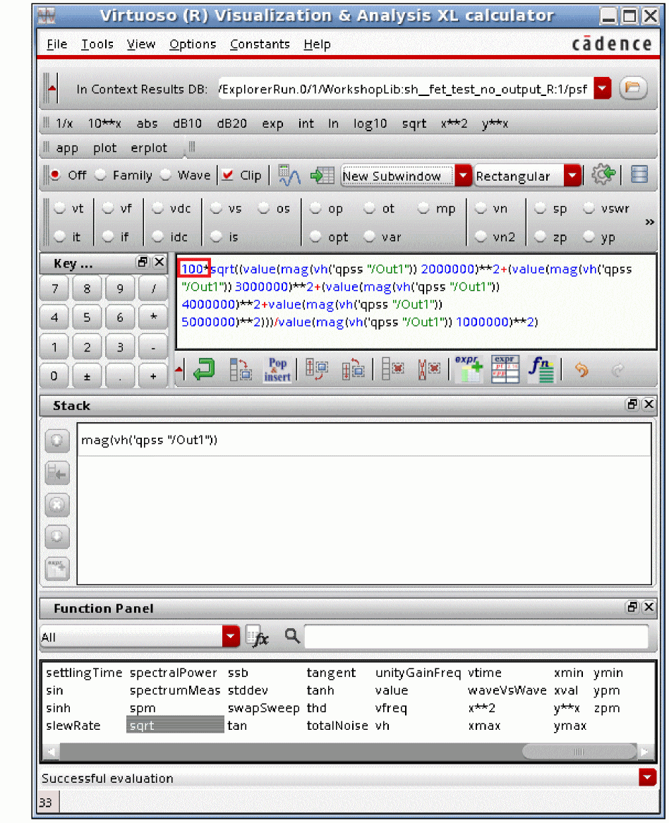Click the expr table editor icon
Image resolution: width=669 pixels, height=823 pixels.
click(x=505, y=370)
